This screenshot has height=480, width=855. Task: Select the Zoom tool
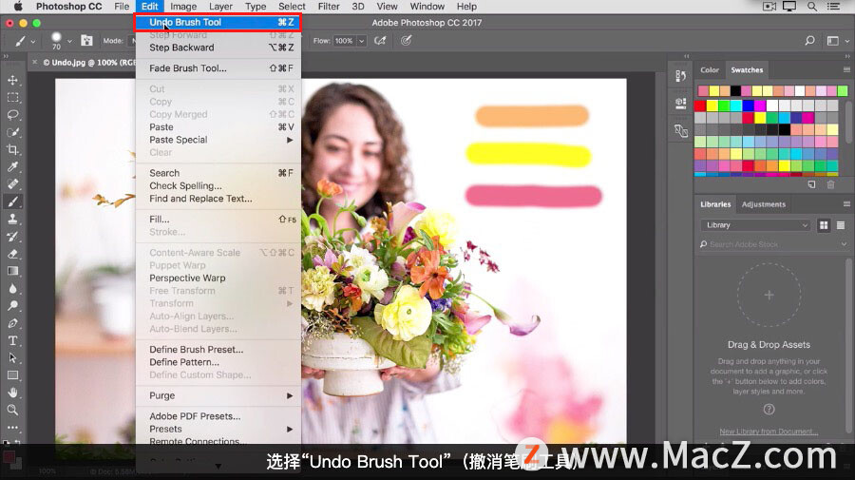[12, 411]
